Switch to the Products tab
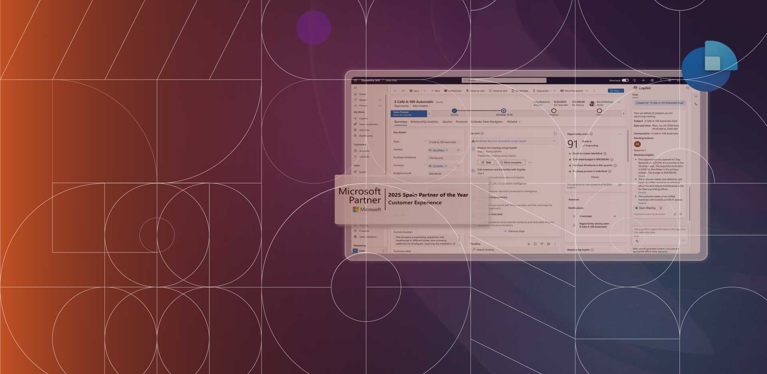 click(461, 122)
